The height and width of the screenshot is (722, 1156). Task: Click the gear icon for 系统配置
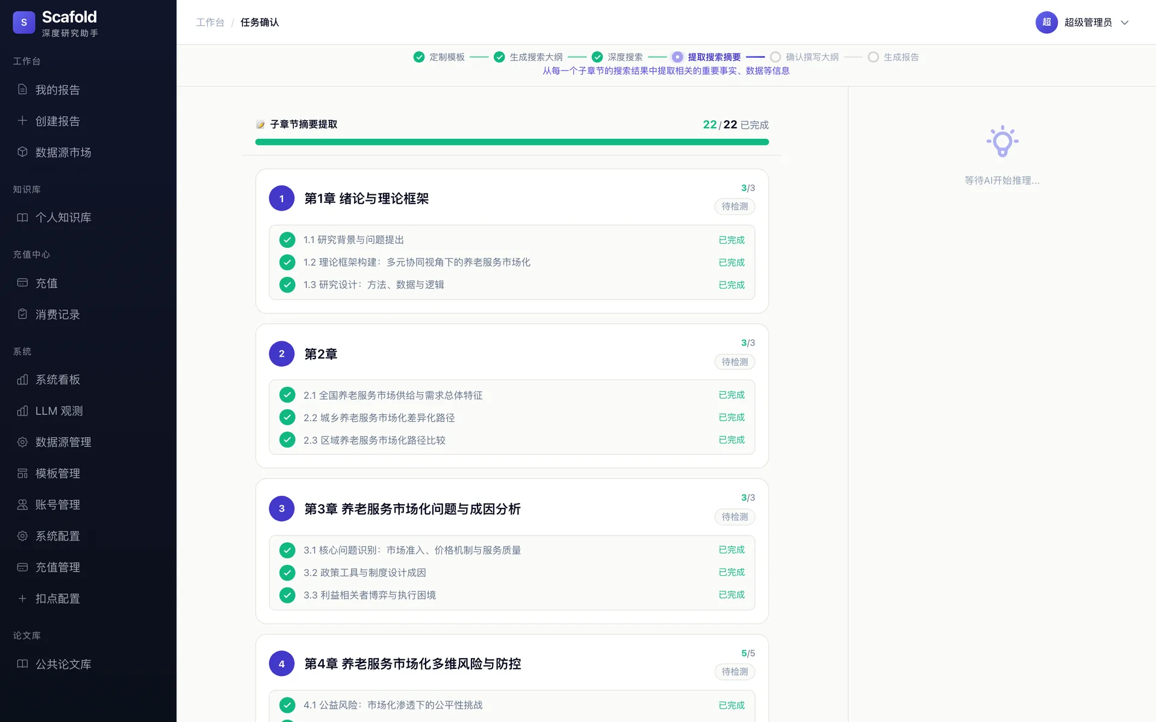[x=22, y=536]
